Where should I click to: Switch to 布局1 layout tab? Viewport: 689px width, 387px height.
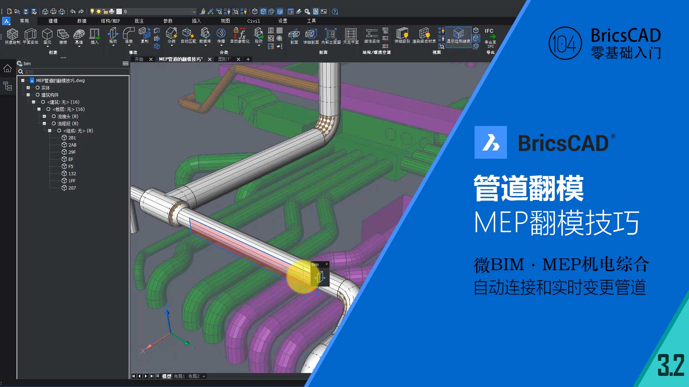(x=179, y=376)
